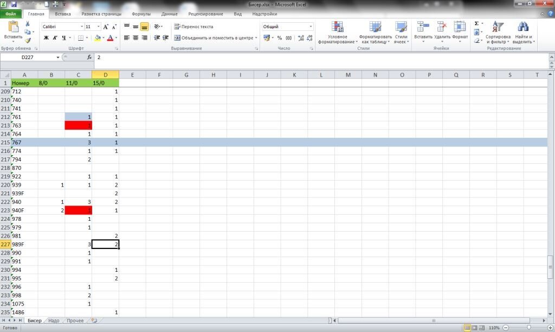The width and height of the screenshot is (555, 332).
Task: Switch to the Разметка страницы tab
Action: point(101,14)
